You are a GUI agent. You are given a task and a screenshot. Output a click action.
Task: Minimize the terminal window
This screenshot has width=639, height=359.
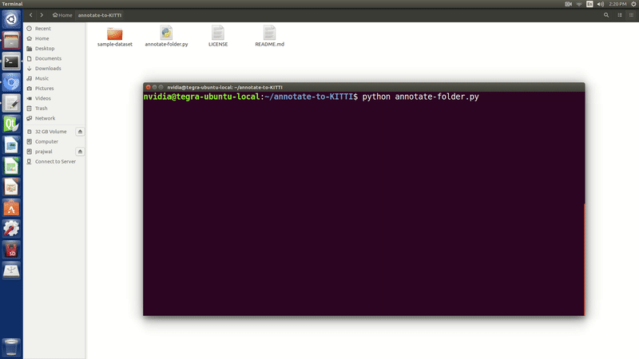point(154,87)
